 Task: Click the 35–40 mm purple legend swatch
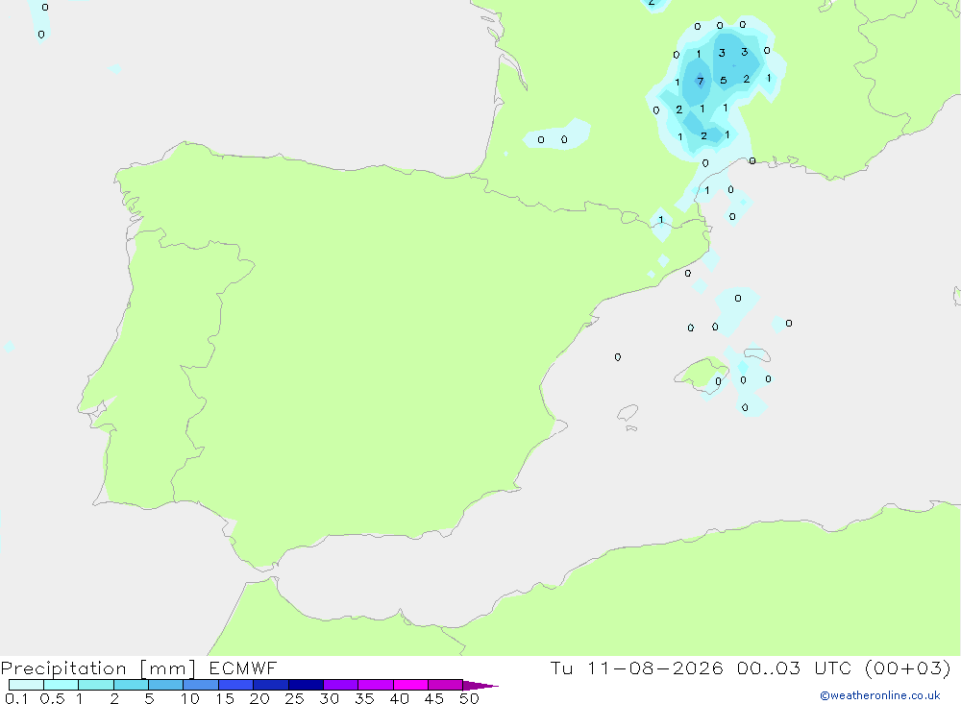pos(375,685)
